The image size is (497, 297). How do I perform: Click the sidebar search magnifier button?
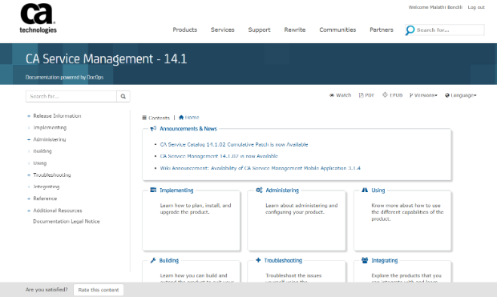(123, 96)
